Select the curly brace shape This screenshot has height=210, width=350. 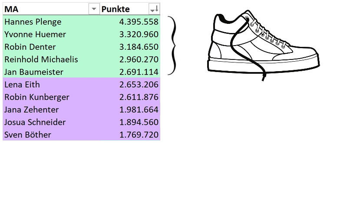[172, 46]
